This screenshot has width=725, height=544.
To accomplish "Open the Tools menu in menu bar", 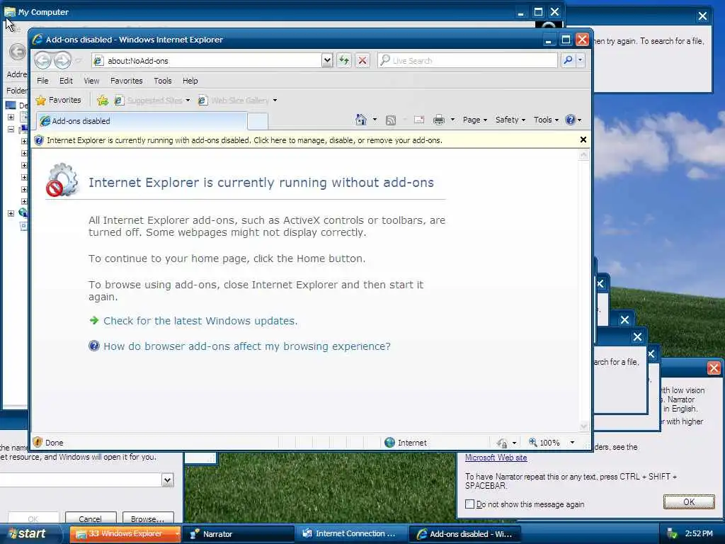I will [x=162, y=81].
